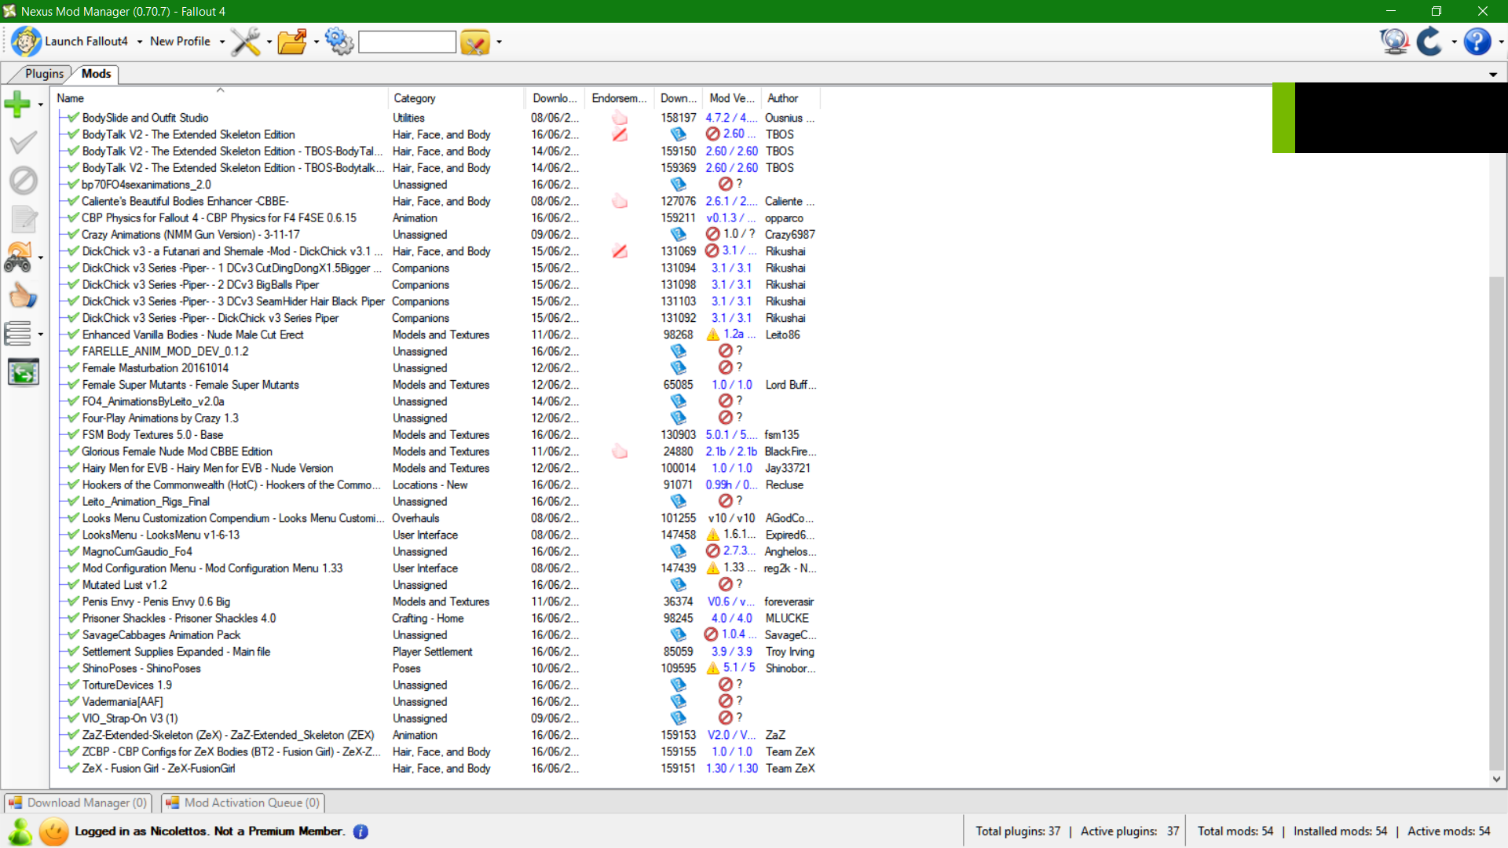Click the yellow tag with red check icon
Image resolution: width=1508 pixels, height=848 pixels.
click(475, 42)
